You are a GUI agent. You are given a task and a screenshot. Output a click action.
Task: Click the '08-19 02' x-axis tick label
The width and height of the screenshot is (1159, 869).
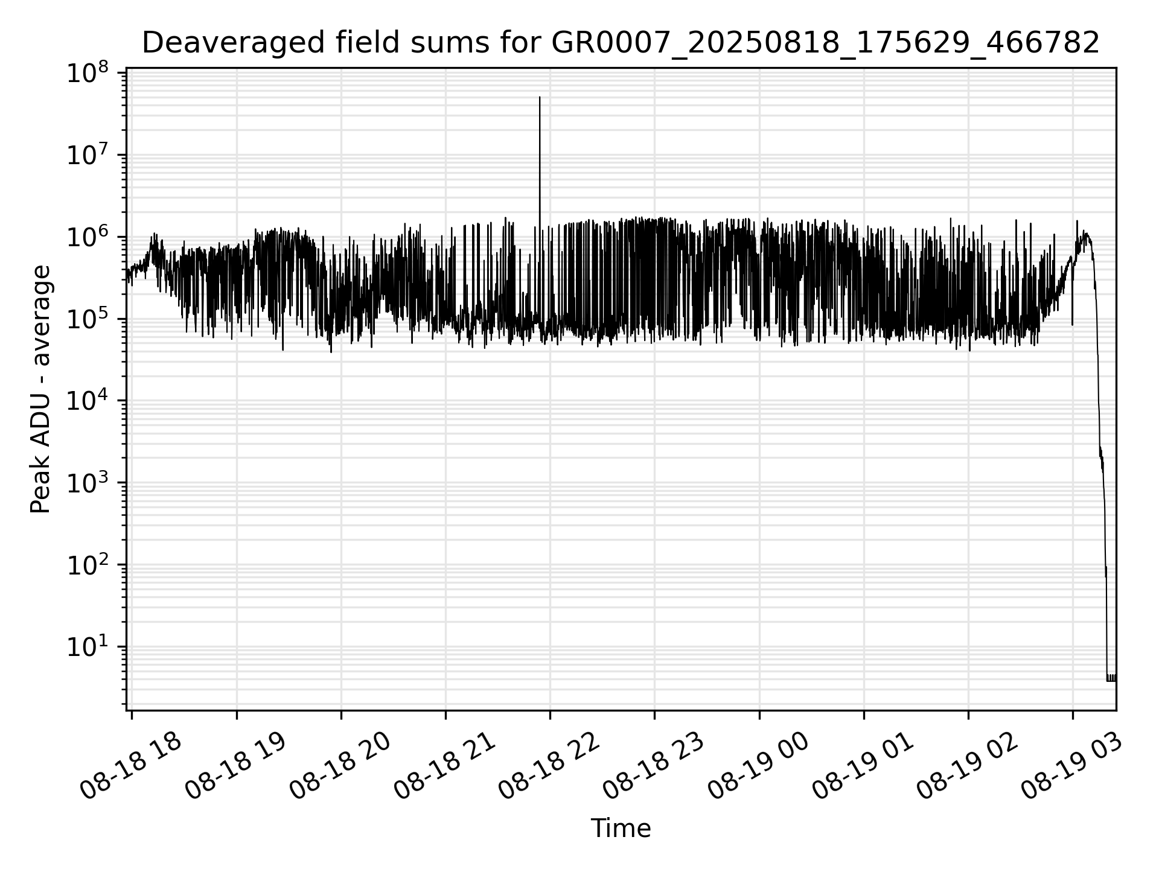click(x=968, y=766)
